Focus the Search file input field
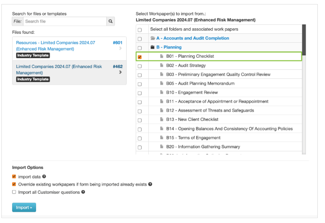This screenshot has width=325, height=223. pos(64,21)
